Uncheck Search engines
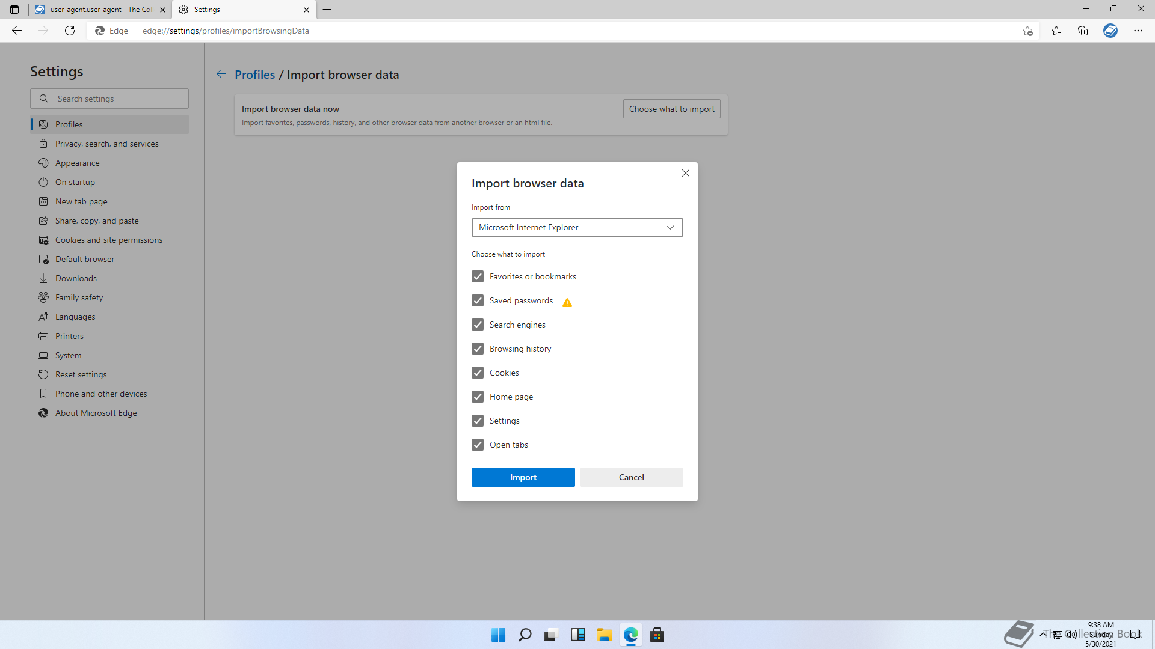Image resolution: width=1155 pixels, height=649 pixels. 478,324
